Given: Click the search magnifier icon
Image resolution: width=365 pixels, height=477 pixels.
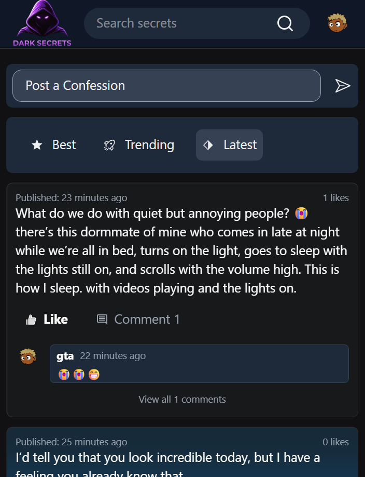Looking at the screenshot, I should click(x=285, y=23).
